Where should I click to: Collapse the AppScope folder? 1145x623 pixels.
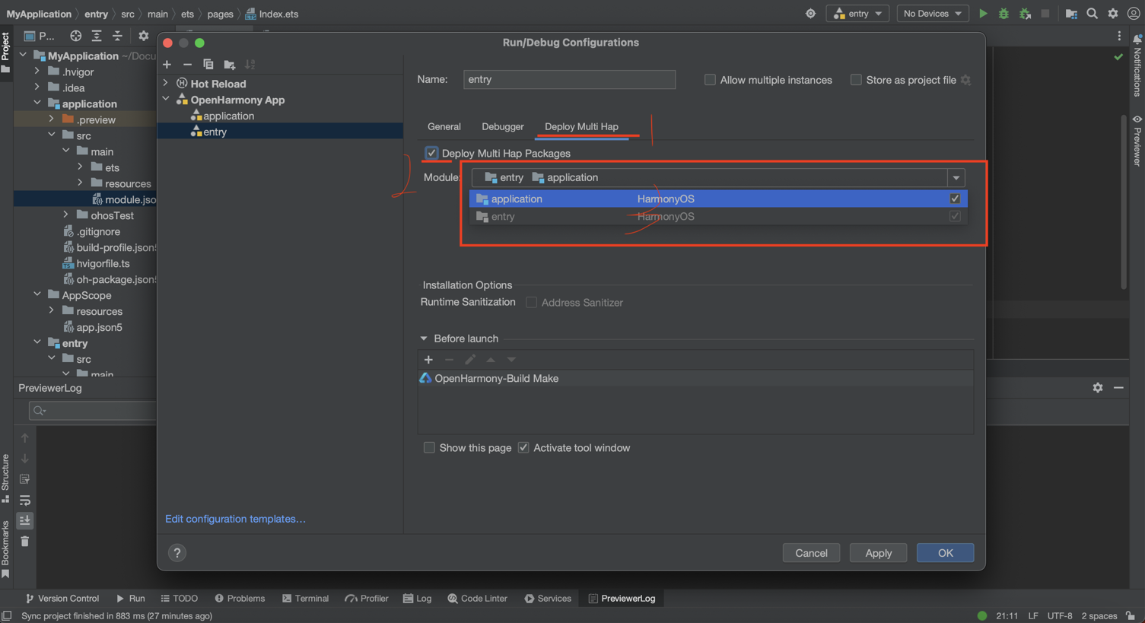[x=37, y=295]
